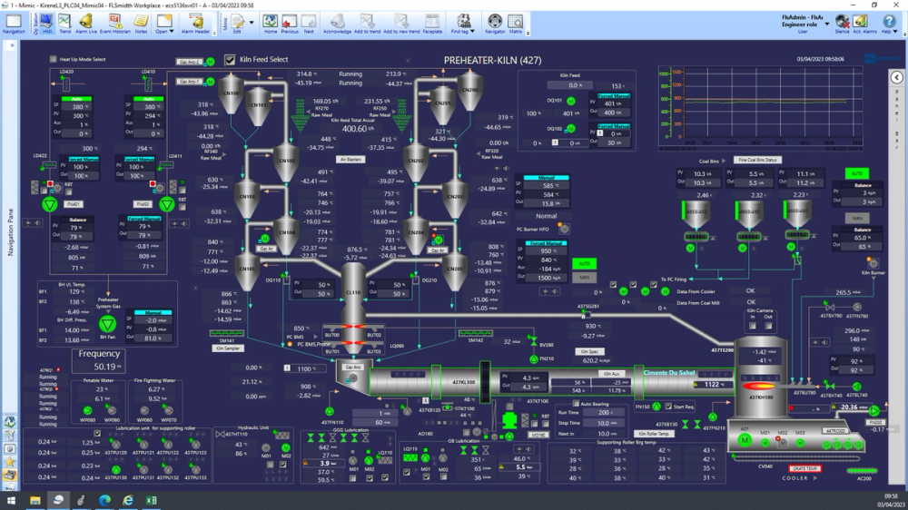Silence the alarm horn
Viewport: 908px width, 510px height.
tap(842, 24)
